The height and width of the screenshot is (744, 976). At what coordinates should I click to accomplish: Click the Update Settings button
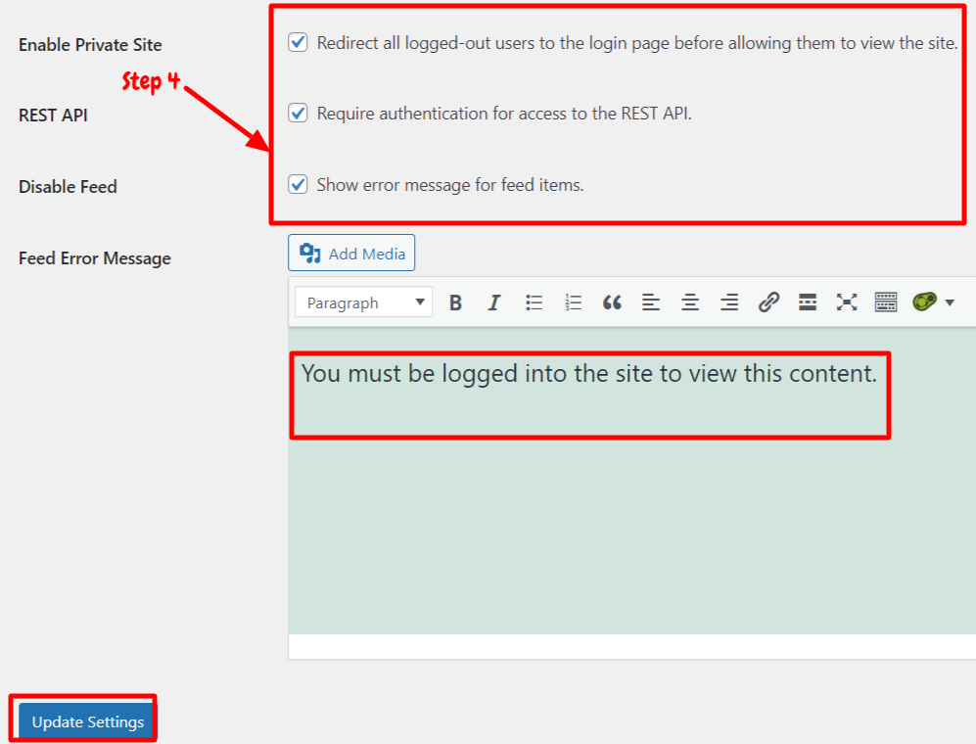coord(86,721)
